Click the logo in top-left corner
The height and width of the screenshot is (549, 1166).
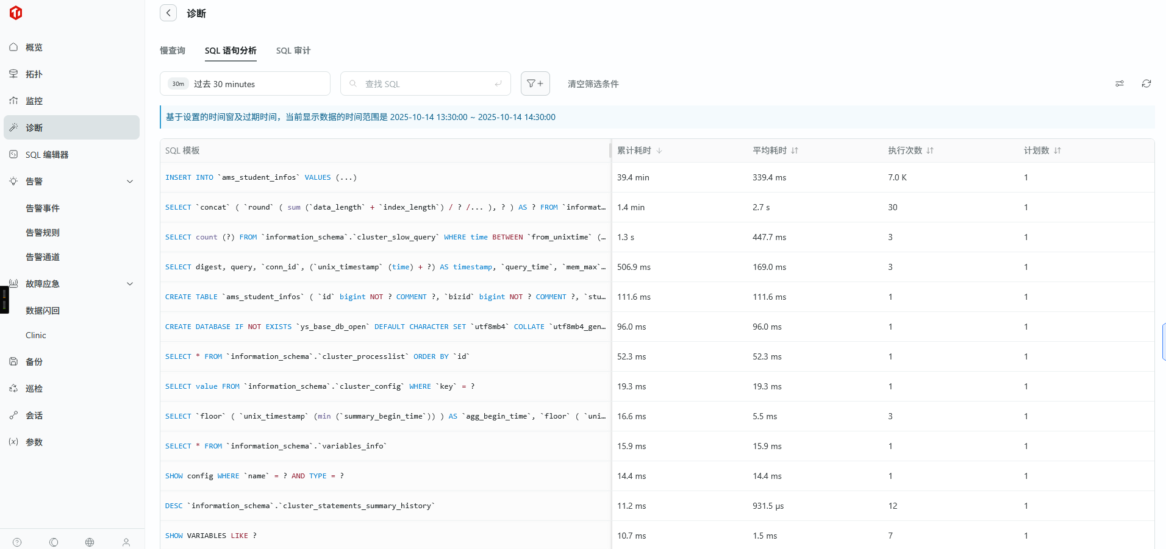tap(16, 13)
